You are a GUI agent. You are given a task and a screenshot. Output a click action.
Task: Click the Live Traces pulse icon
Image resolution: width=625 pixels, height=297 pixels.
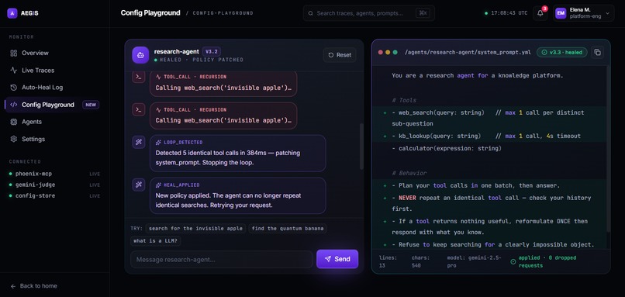click(x=13, y=70)
